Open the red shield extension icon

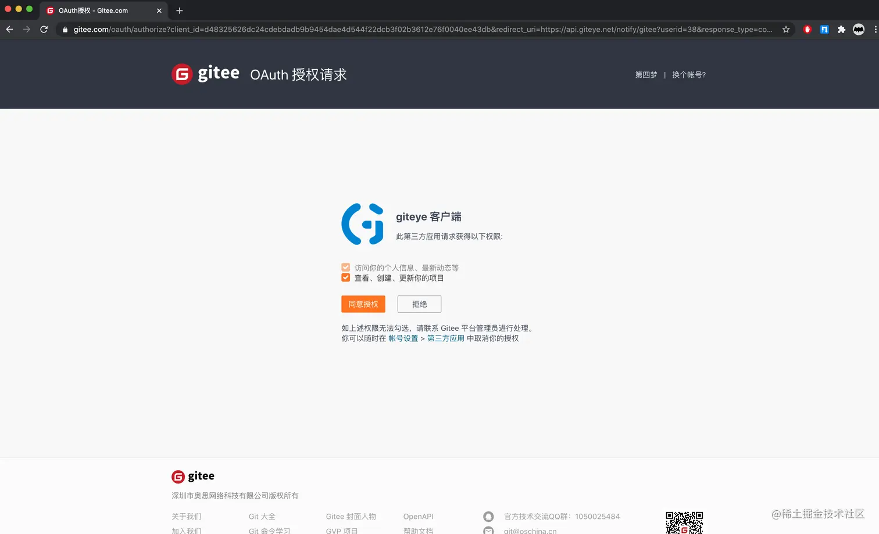(807, 30)
